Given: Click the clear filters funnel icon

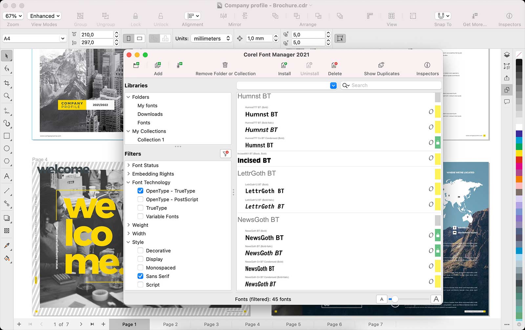Looking at the screenshot, I should pyautogui.click(x=225, y=154).
